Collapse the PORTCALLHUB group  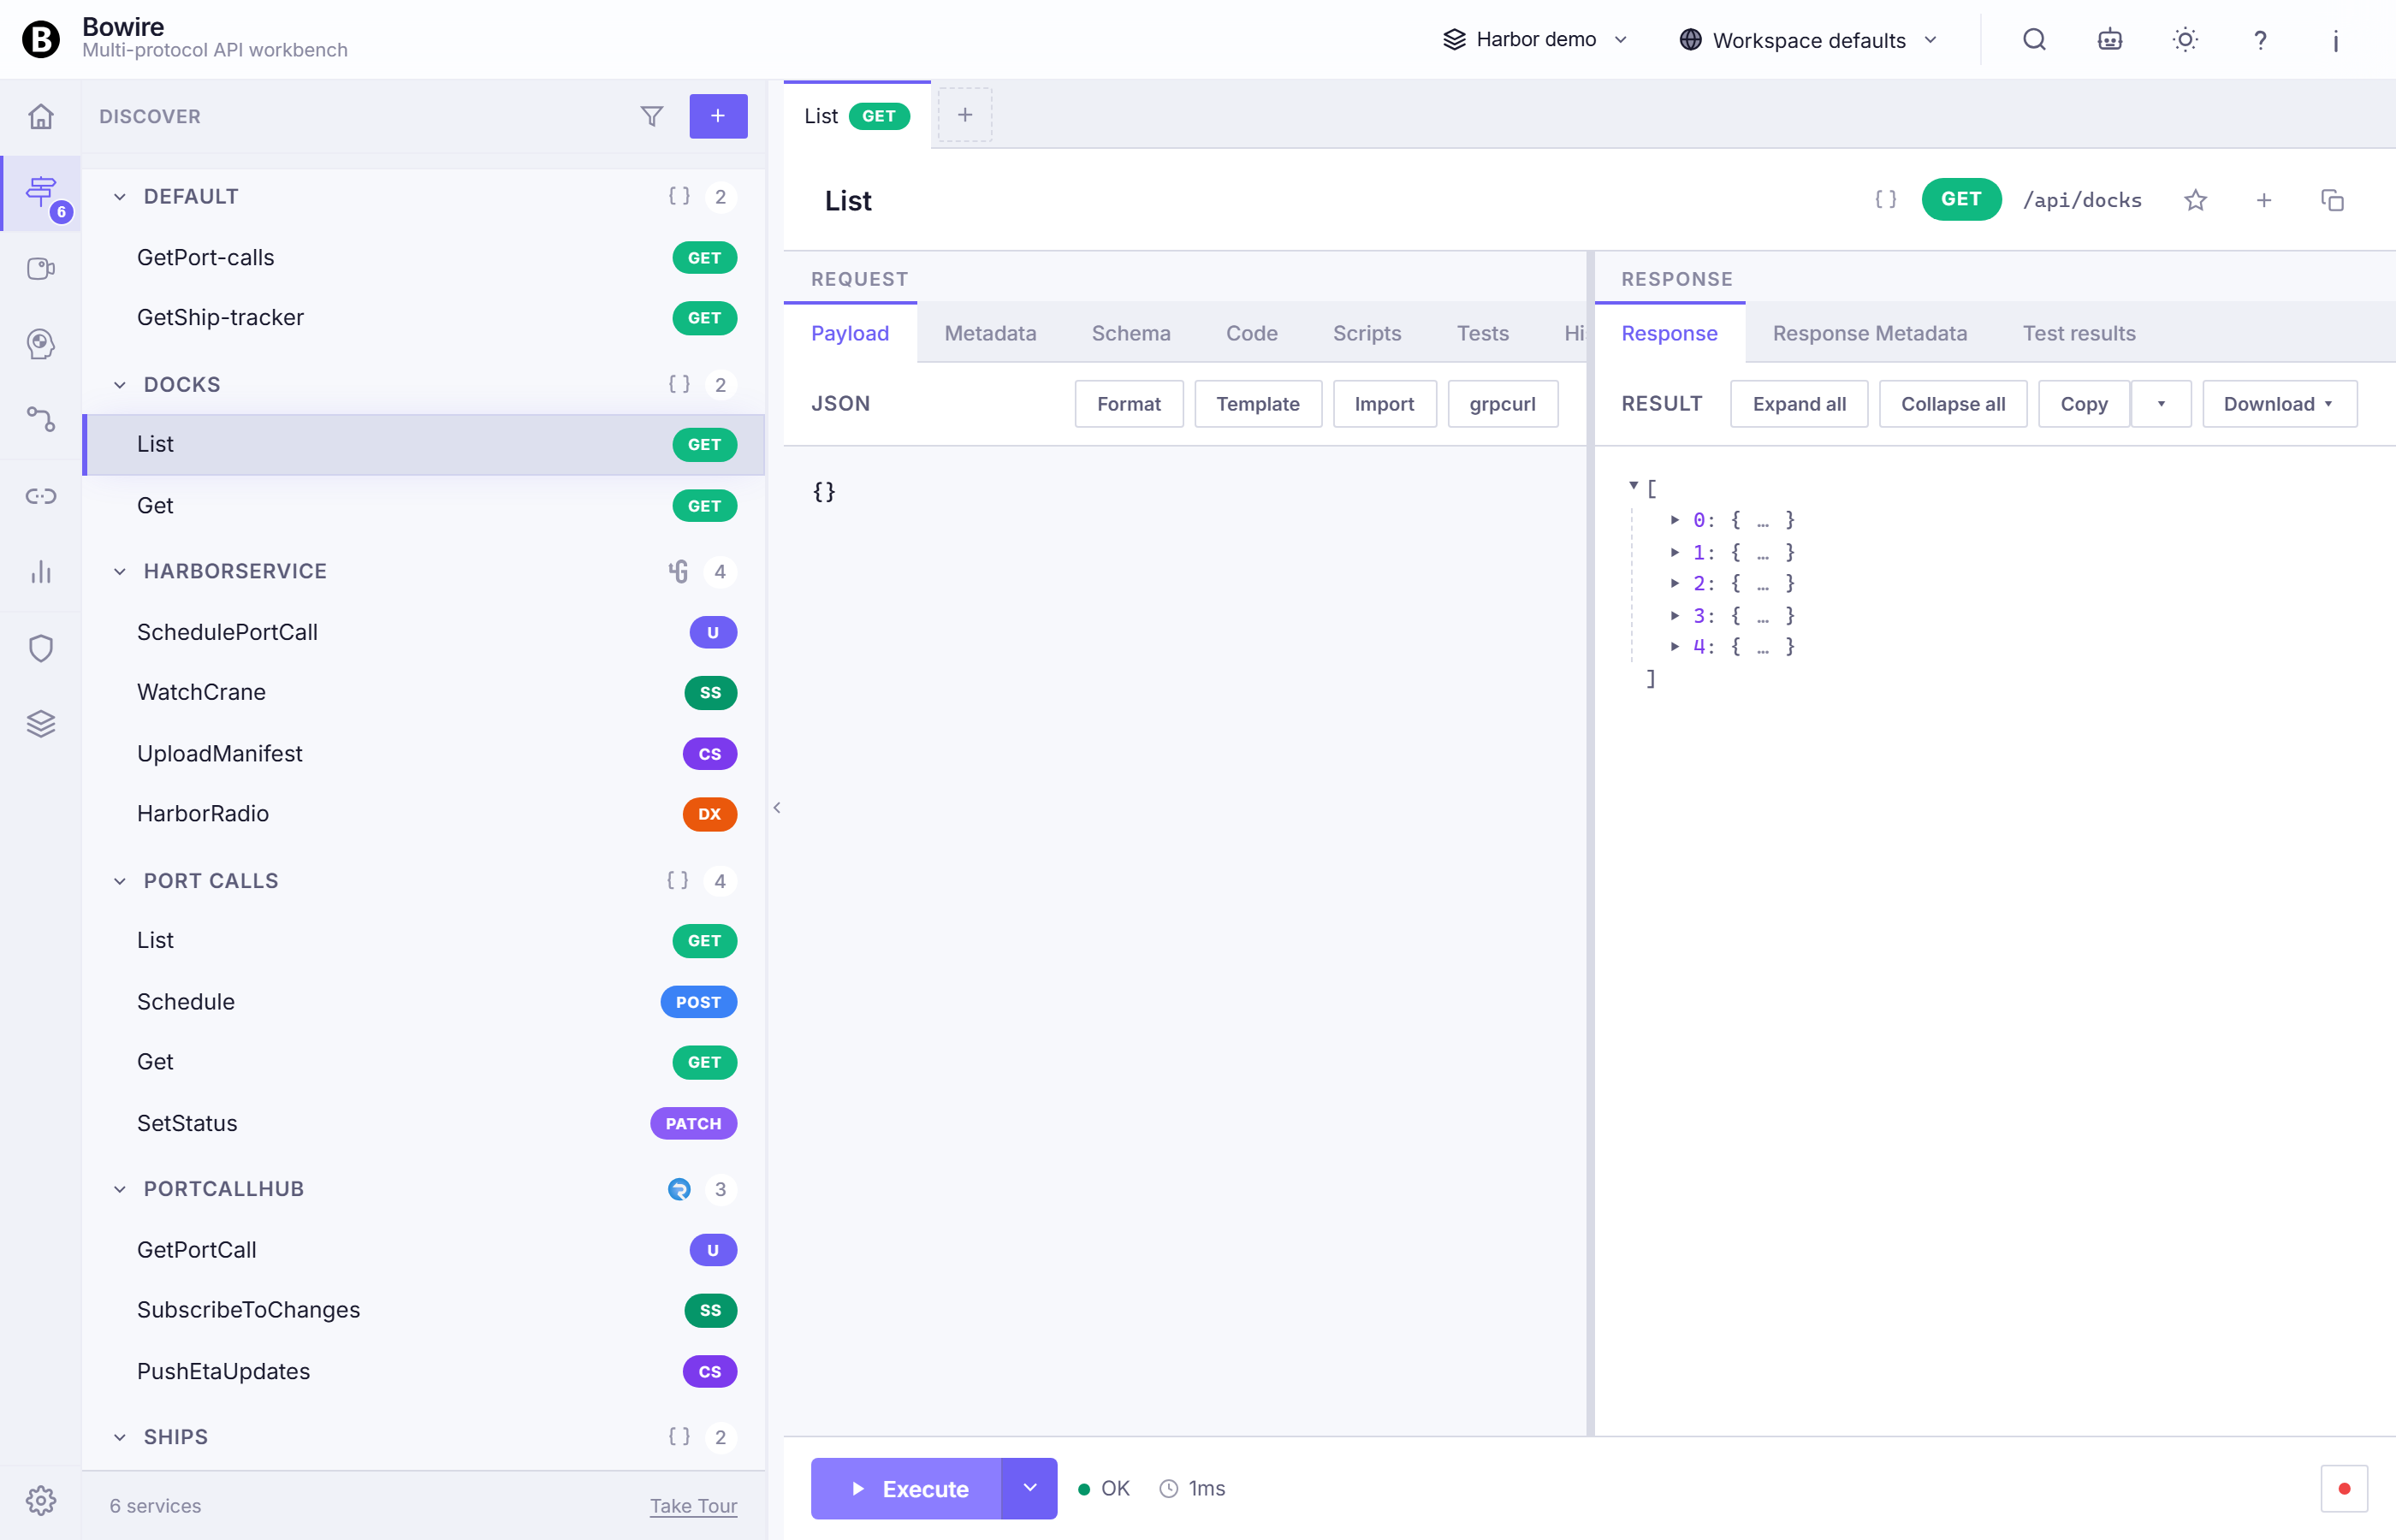tap(119, 1189)
